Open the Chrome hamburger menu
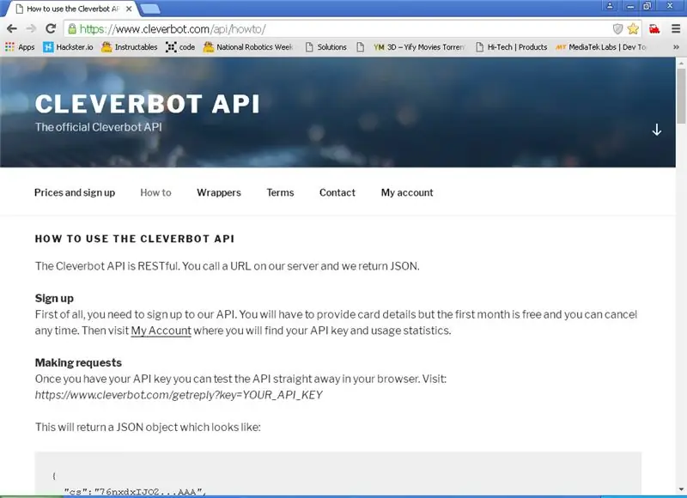The height and width of the screenshot is (498, 687). click(x=676, y=29)
